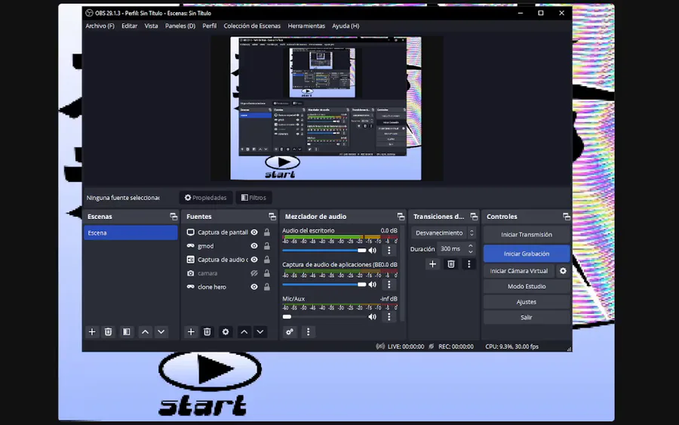Viewport: 679px width, 425px height.
Task: Open the Herramientas menu
Action: (306, 26)
